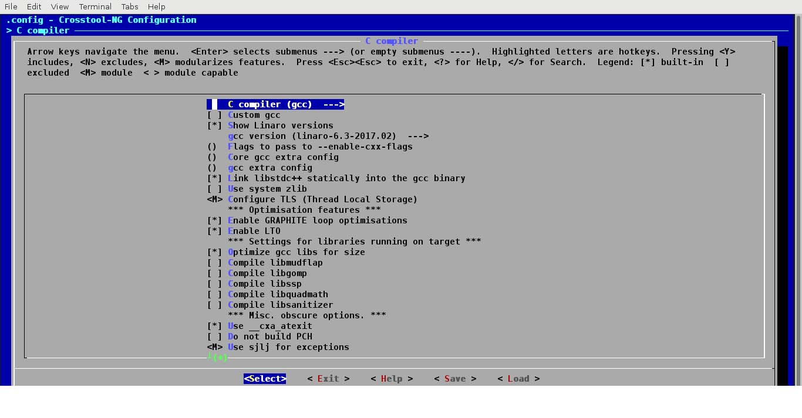802x418 pixels.
Task: Click the Select button
Action: [x=264, y=378]
